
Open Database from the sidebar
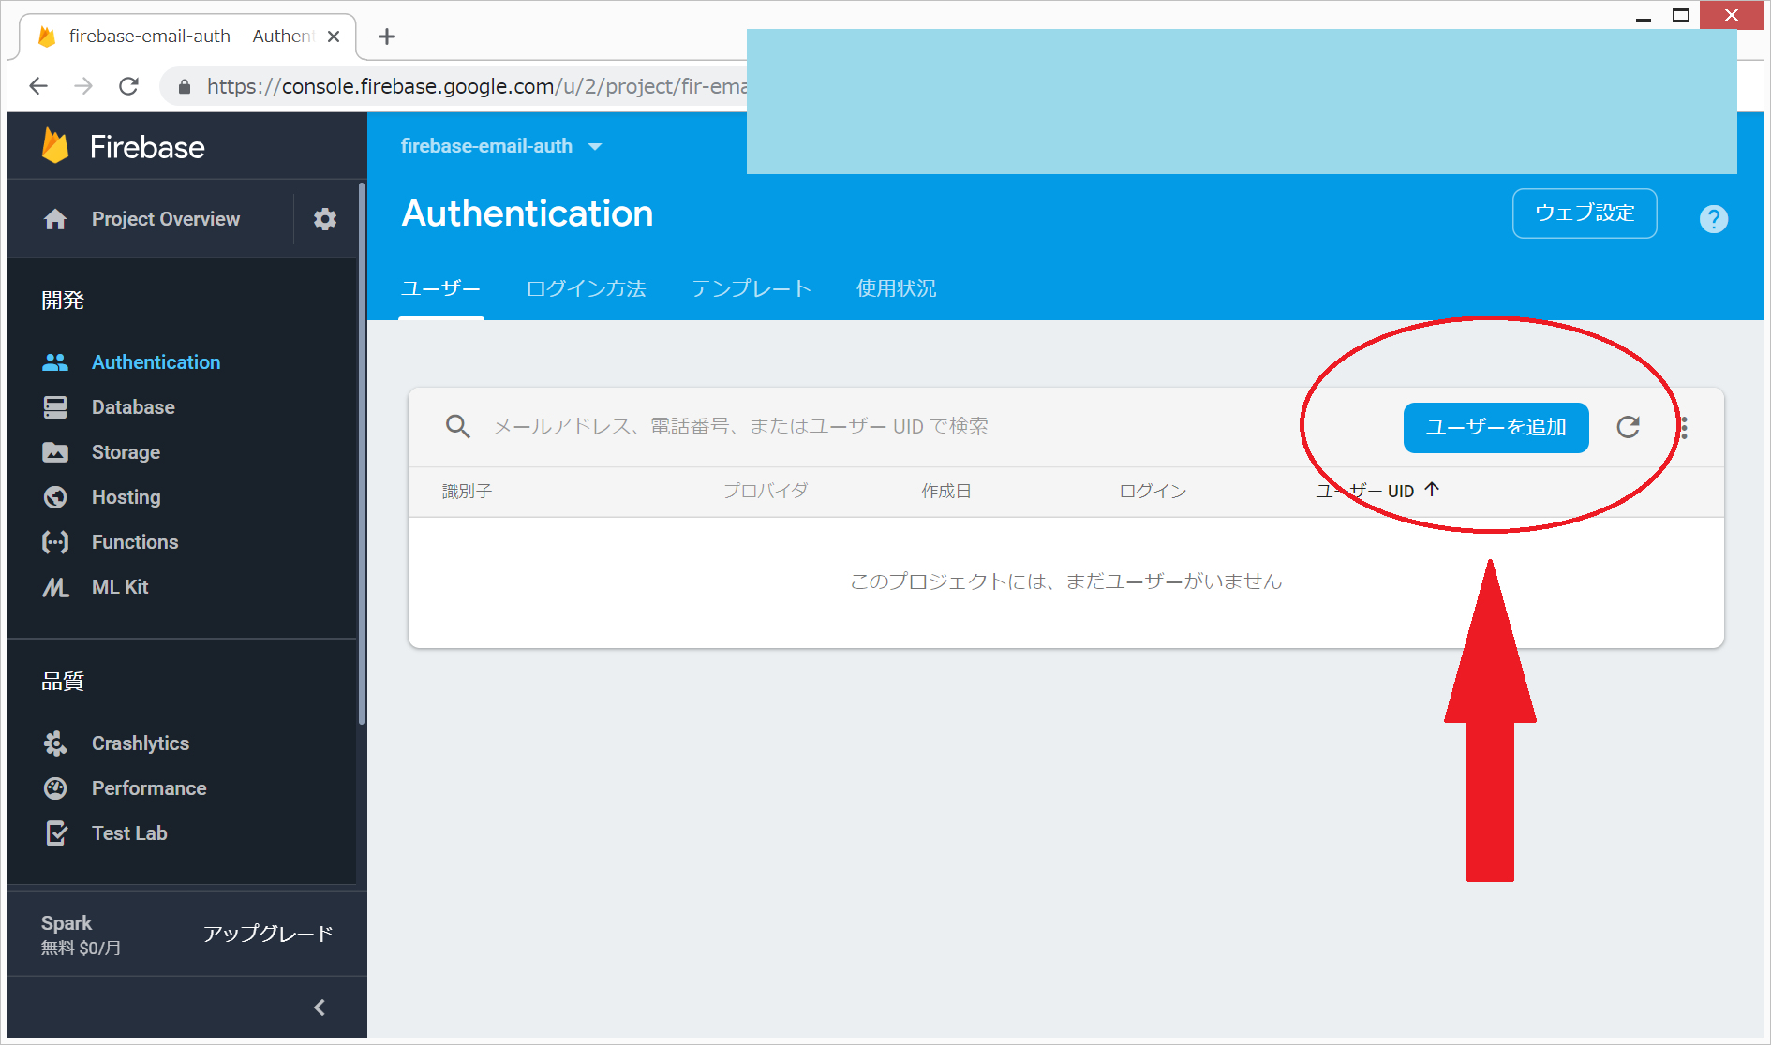pos(133,407)
